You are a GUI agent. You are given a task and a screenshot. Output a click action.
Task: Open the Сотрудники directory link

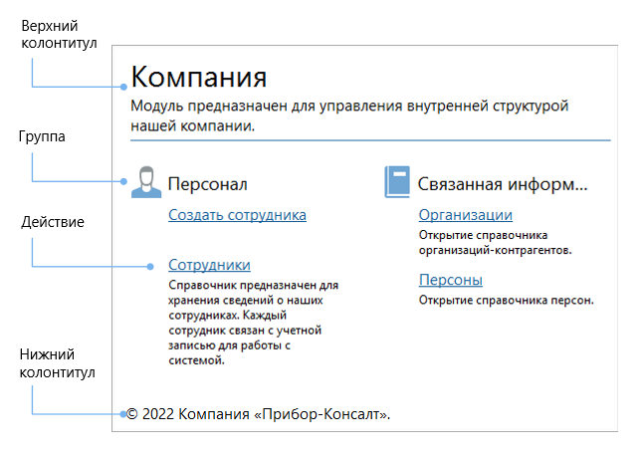pyautogui.click(x=209, y=265)
